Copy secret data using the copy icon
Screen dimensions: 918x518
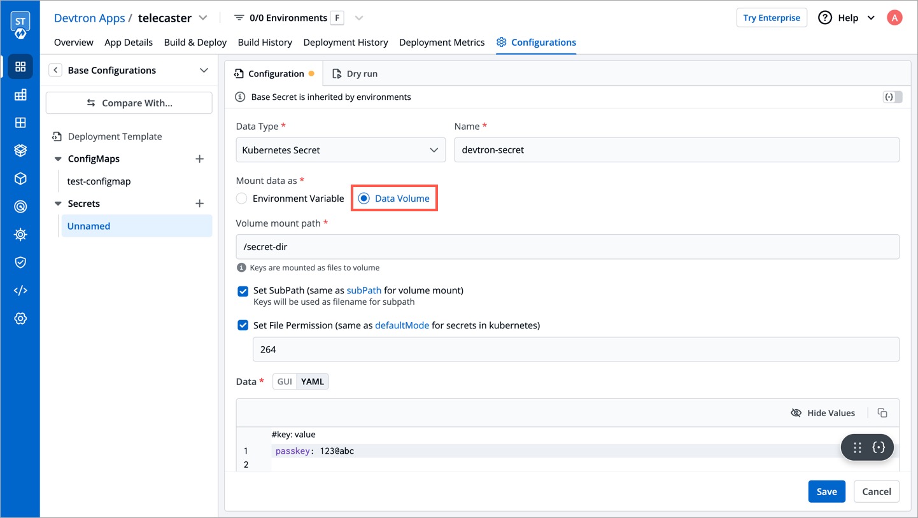coord(882,413)
